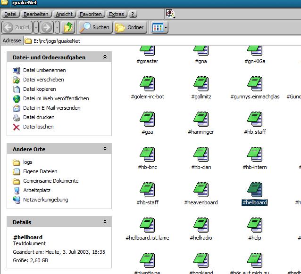Click the green up-folder toolbar icon
Screen dimensions: 301x274
69,27
